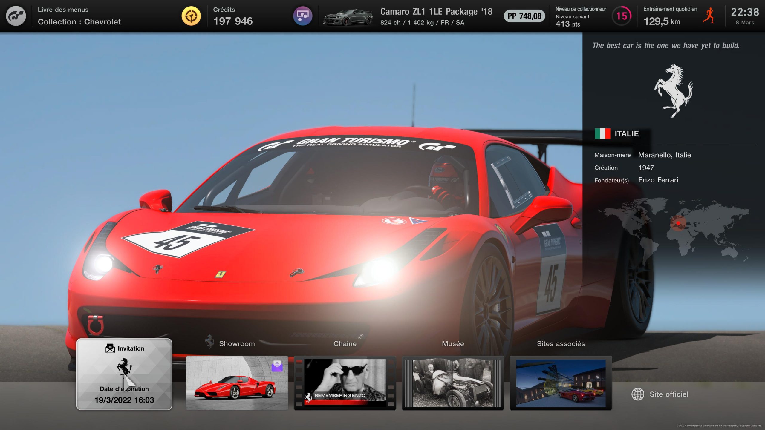Click the Site officiel link
Viewport: 765px width, 430px height.
668,394
